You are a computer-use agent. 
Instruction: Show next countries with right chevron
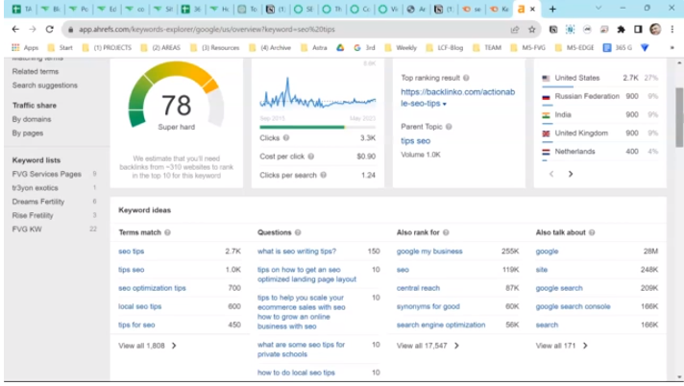click(x=570, y=174)
